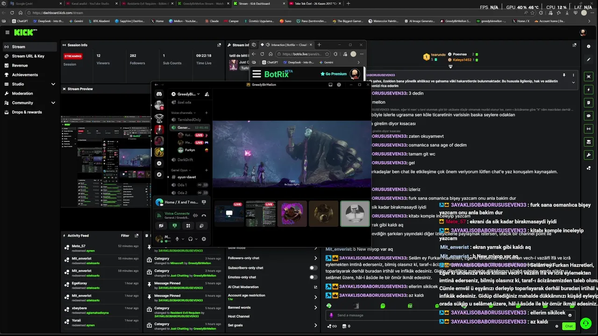Screen dimensions: 598x336
Task: Join the TarnishedOnly voice channel
Action: click(189, 120)
